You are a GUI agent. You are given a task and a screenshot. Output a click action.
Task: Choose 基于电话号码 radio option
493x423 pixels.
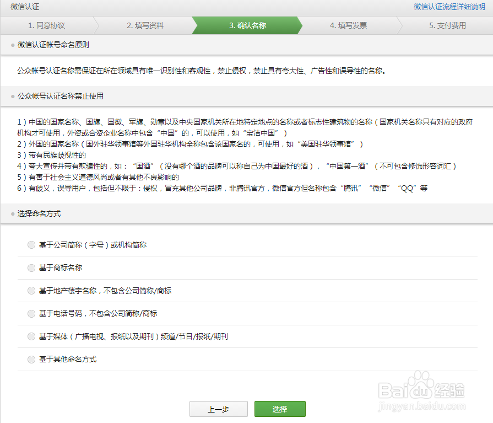[31, 313]
